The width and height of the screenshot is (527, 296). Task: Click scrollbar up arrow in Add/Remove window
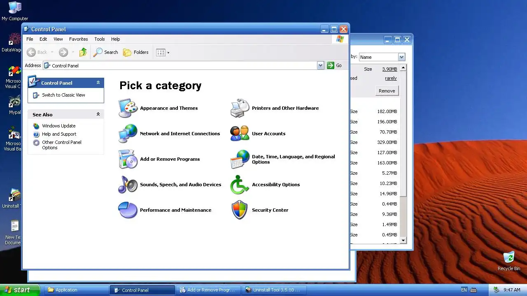pos(403,67)
